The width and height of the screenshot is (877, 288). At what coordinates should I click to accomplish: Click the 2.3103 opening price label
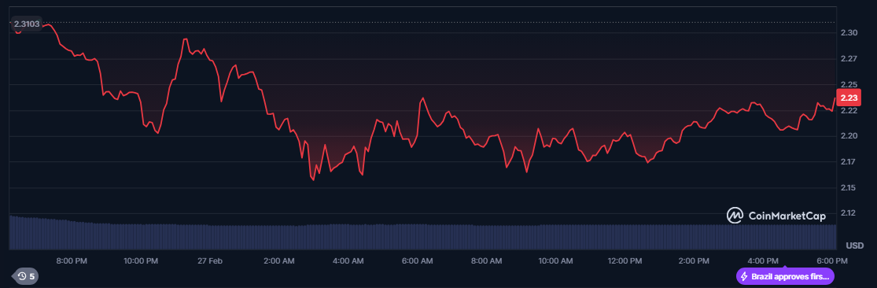(x=26, y=24)
